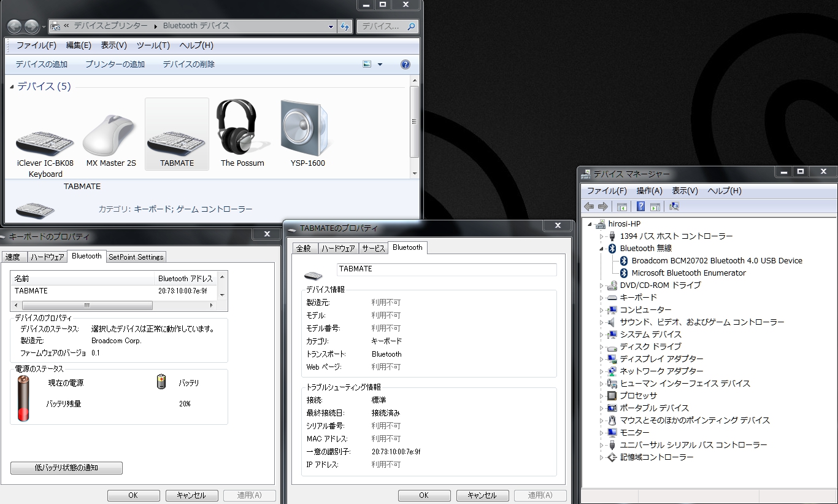838x504 pixels.
Task: Select Broadcom BCM20702 Bluetooth 4.0 USB Device
Action: pyautogui.click(x=717, y=261)
